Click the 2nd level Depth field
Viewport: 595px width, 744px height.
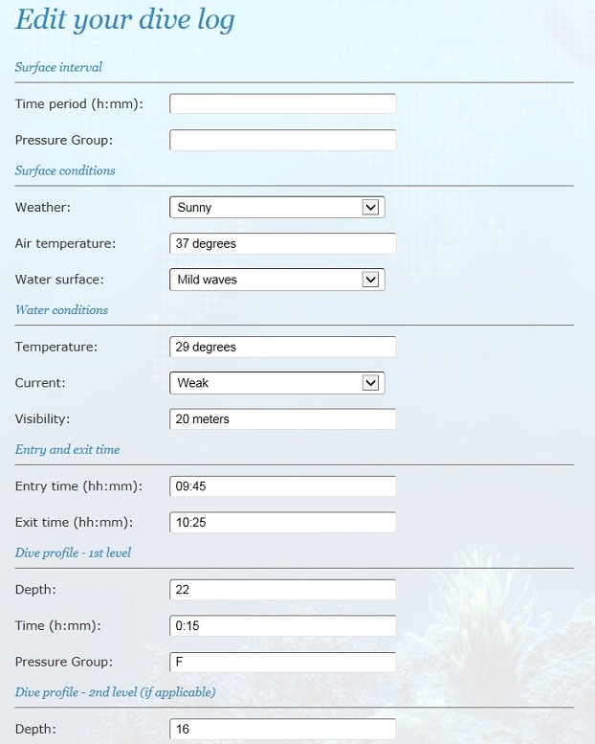(282, 729)
